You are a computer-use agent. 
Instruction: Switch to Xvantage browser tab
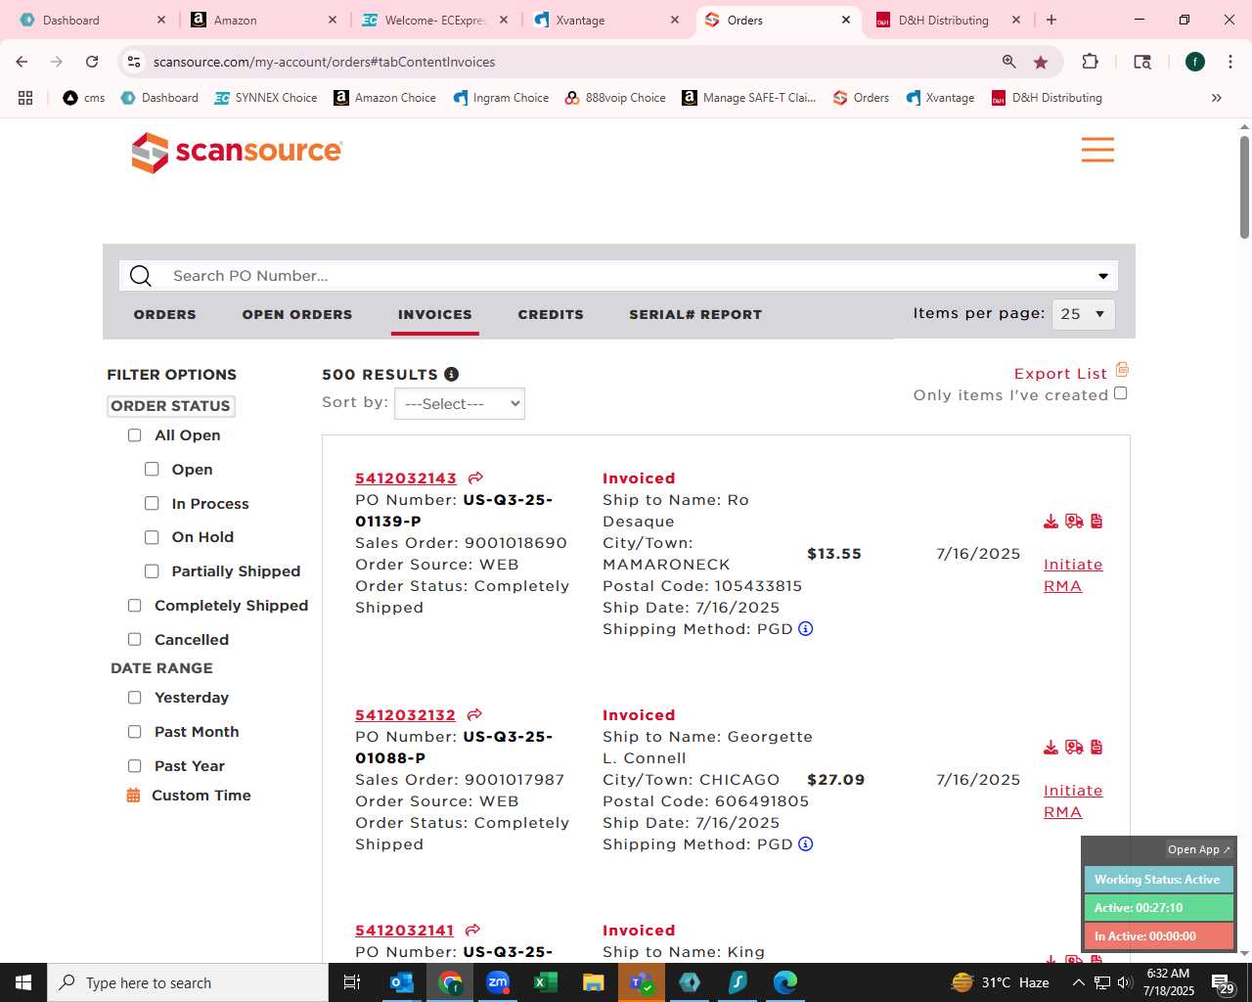pyautogui.click(x=606, y=20)
